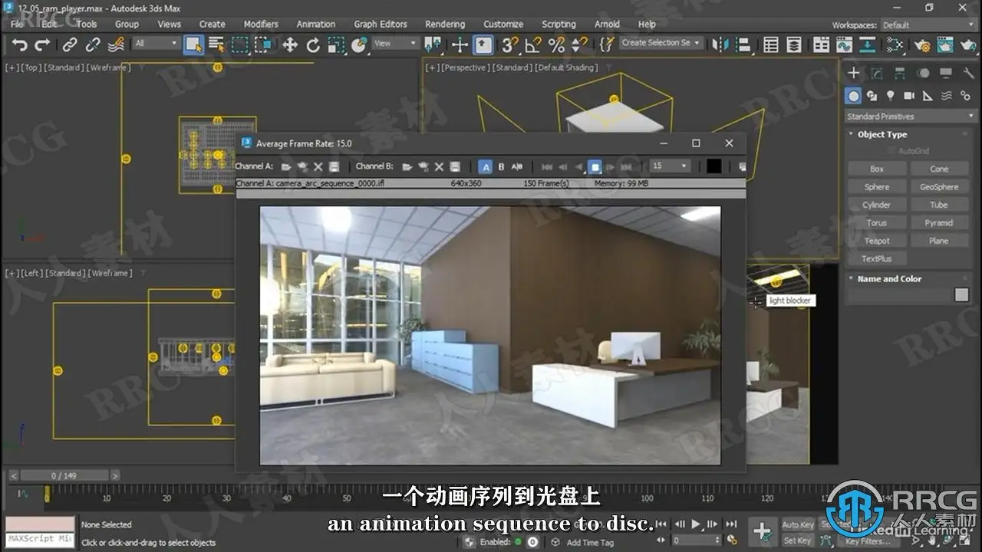Screen dimensions: 982x552
Task: Open the Modifiers menu
Action: 261,24
